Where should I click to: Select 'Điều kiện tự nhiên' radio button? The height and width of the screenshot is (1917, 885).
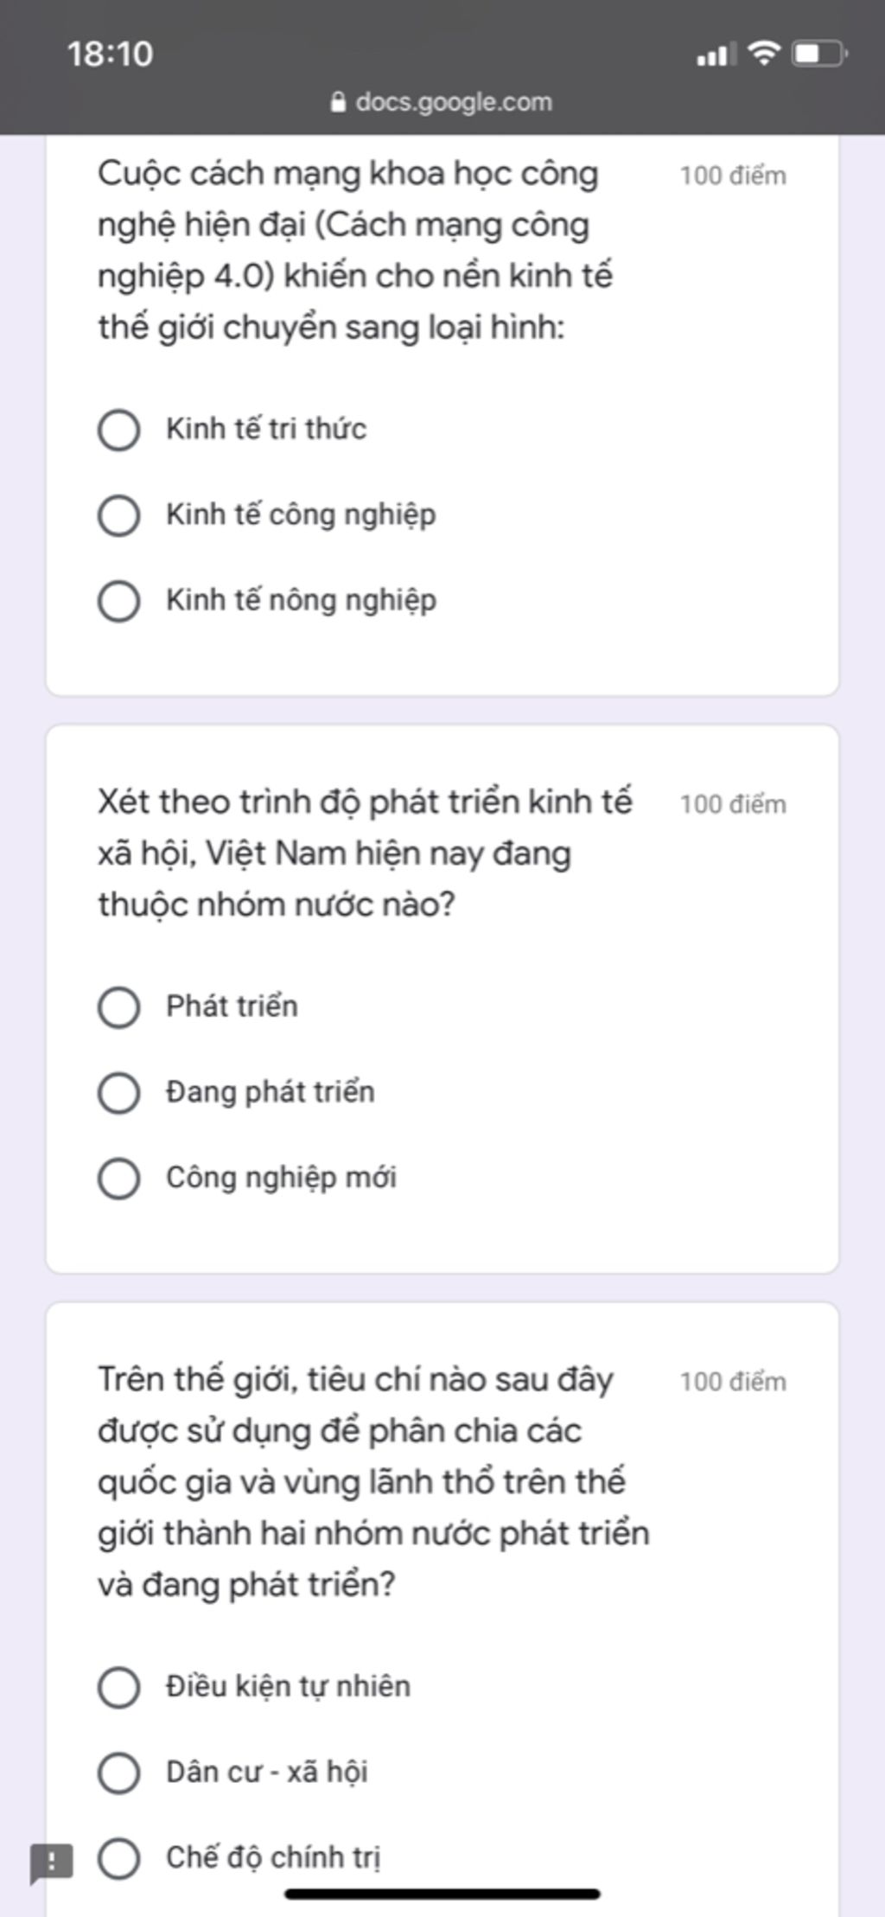click(119, 1687)
